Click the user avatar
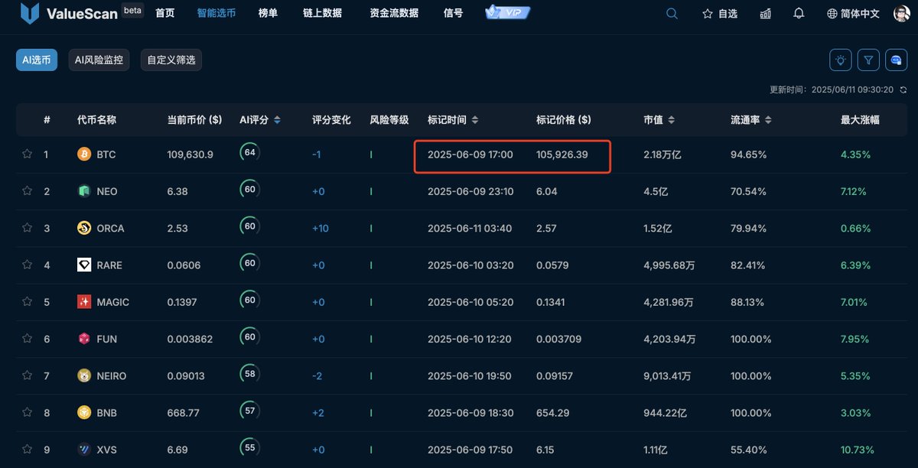The height and width of the screenshot is (468, 918). (901, 13)
